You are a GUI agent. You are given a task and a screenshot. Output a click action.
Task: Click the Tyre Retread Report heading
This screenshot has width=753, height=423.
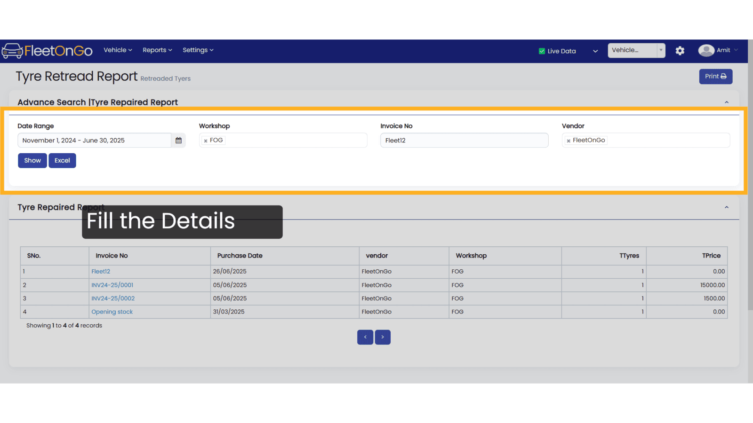pos(77,77)
